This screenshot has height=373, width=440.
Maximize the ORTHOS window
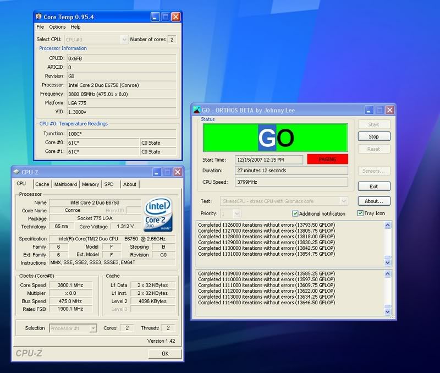[x=381, y=110]
